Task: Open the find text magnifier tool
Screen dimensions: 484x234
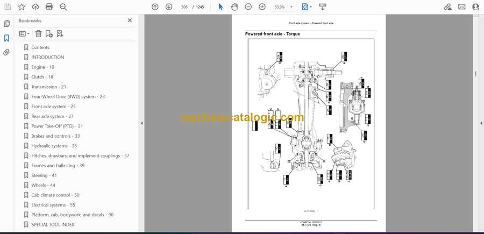Action: (x=63, y=7)
